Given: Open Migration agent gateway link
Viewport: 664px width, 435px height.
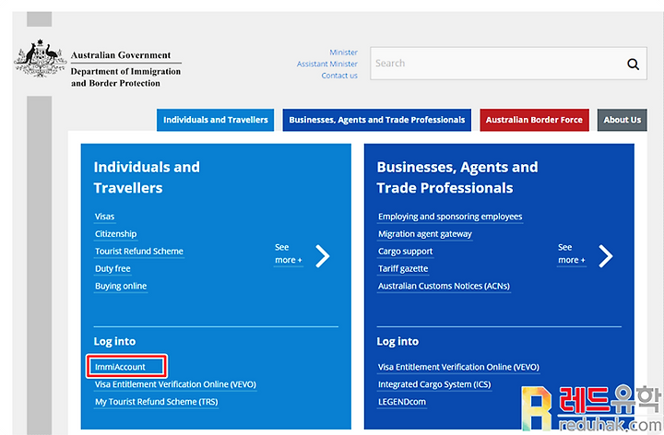Looking at the screenshot, I should (x=425, y=234).
